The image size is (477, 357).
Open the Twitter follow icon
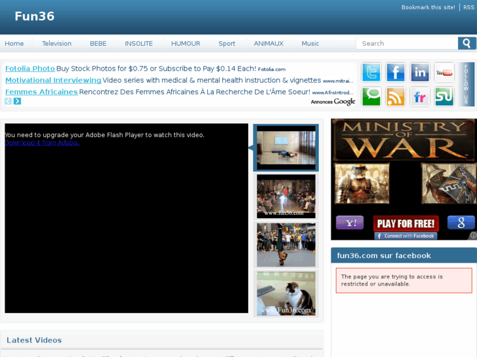click(371, 73)
